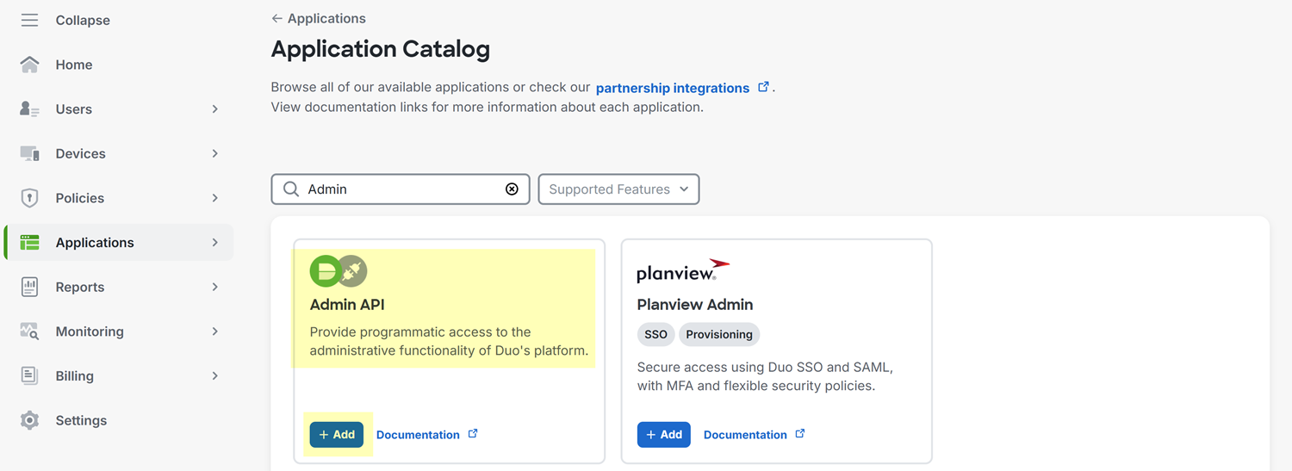Expand the Users submenu chevron
Viewport: 1292px width, 471px height.
point(215,109)
